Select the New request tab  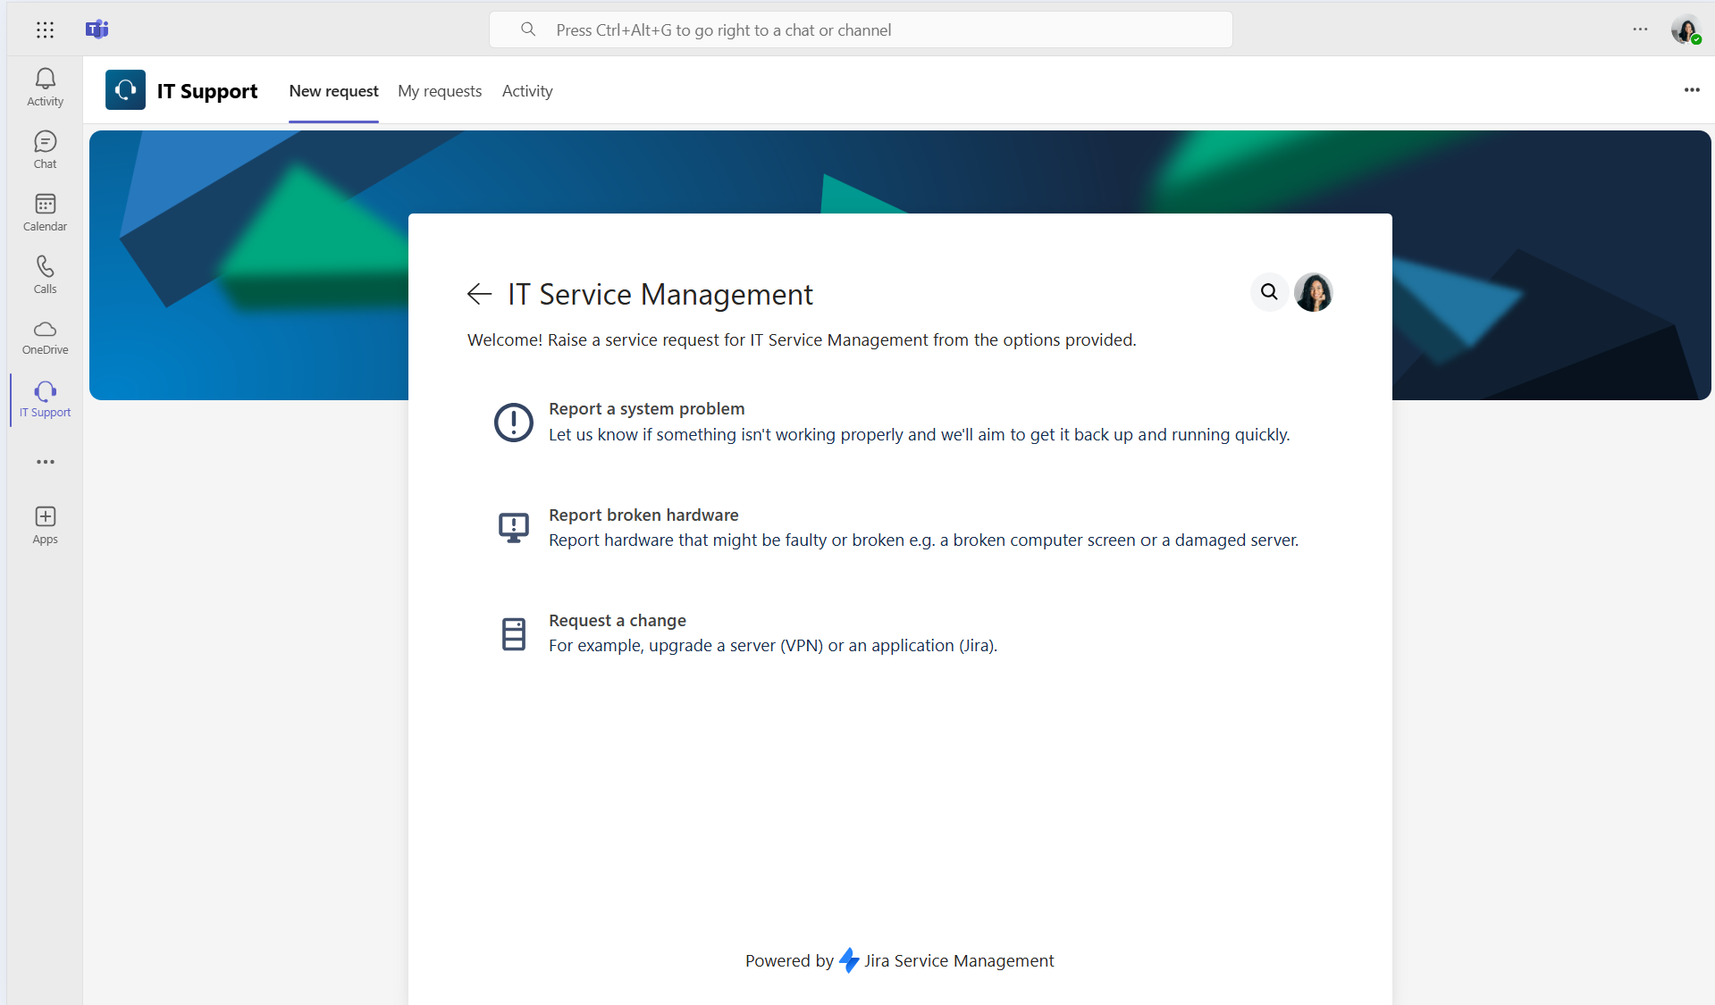pos(333,91)
